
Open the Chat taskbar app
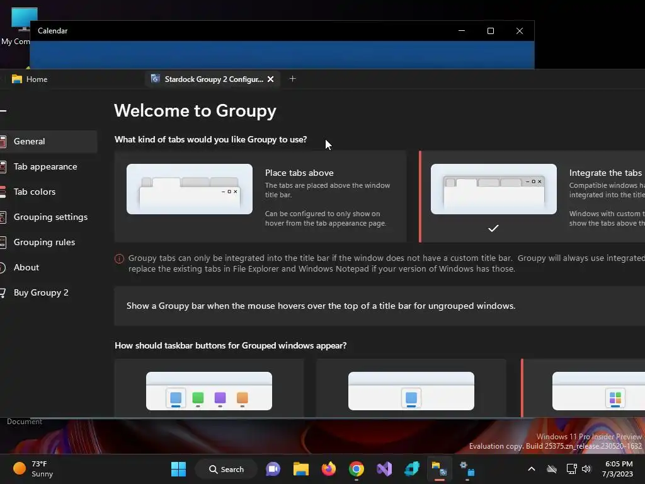tap(273, 469)
